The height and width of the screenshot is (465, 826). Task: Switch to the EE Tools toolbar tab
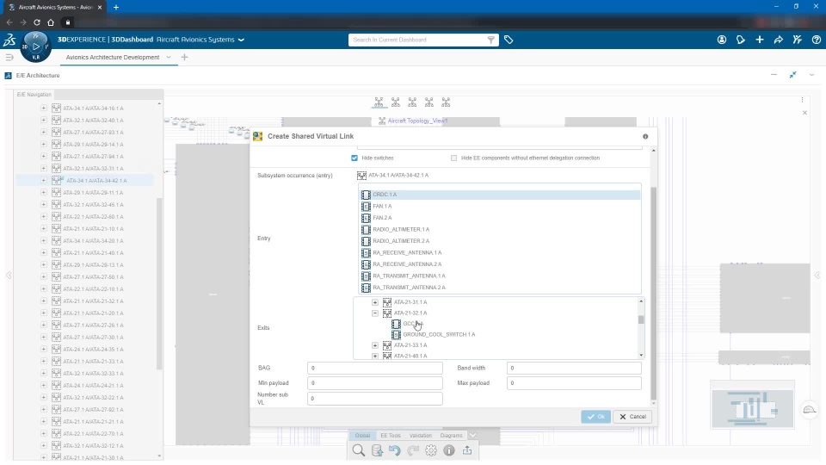(x=391, y=436)
